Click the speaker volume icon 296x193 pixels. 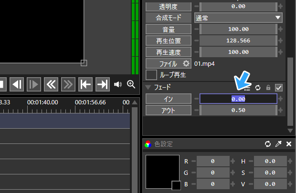(118, 84)
